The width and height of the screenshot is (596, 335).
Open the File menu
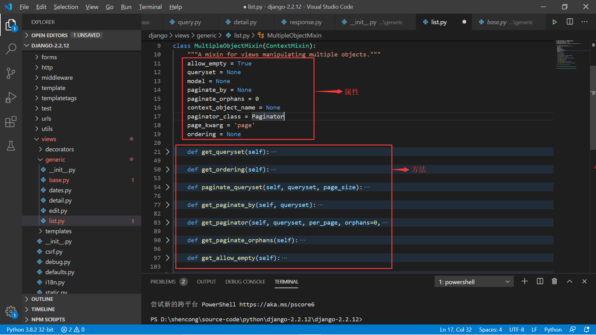coord(24,7)
